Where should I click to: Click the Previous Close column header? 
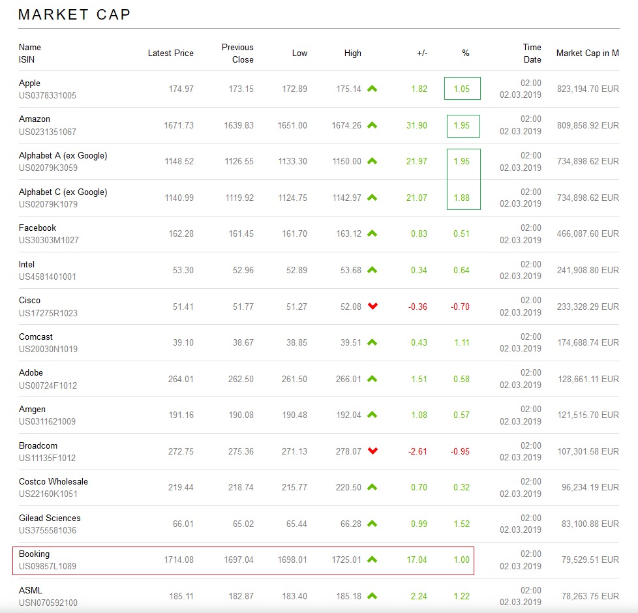pyautogui.click(x=237, y=53)
